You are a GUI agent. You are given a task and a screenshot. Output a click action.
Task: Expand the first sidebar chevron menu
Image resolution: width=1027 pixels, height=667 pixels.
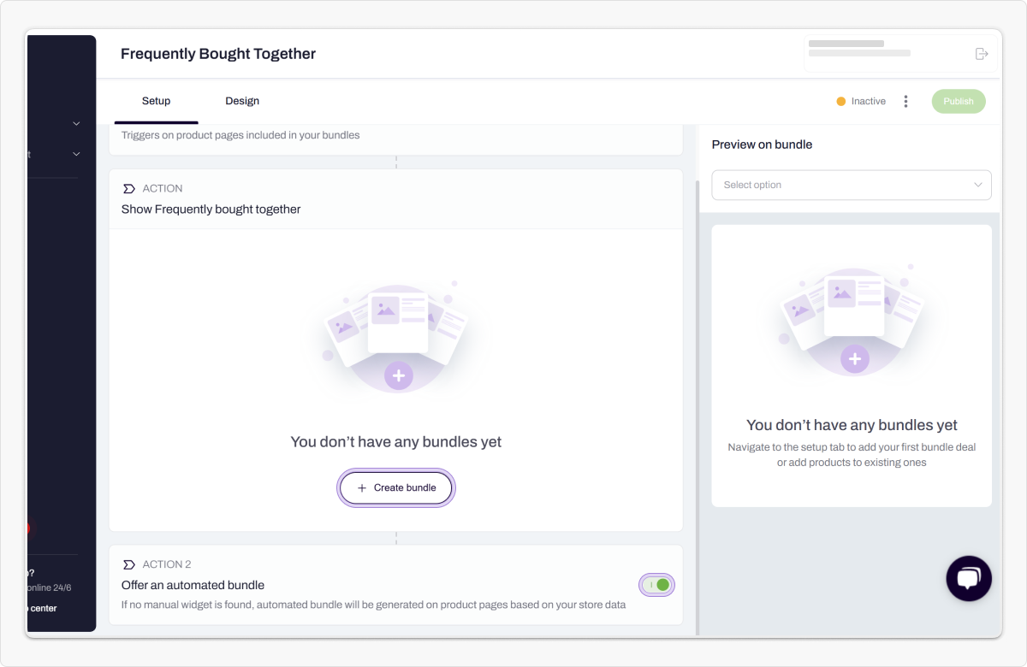tap(76, 124)
